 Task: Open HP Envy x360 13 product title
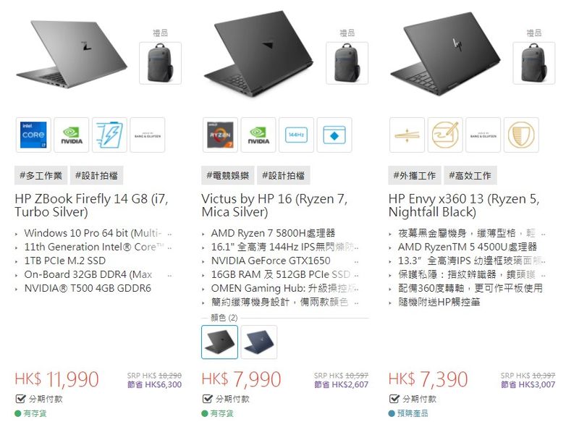pyautogui.click(x=464, y=206)
